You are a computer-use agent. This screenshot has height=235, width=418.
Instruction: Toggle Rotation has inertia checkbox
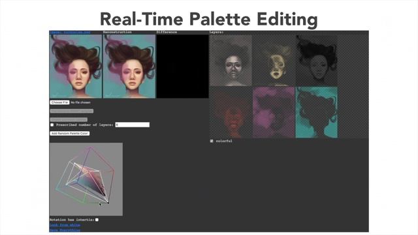click(x=97, y=219)
